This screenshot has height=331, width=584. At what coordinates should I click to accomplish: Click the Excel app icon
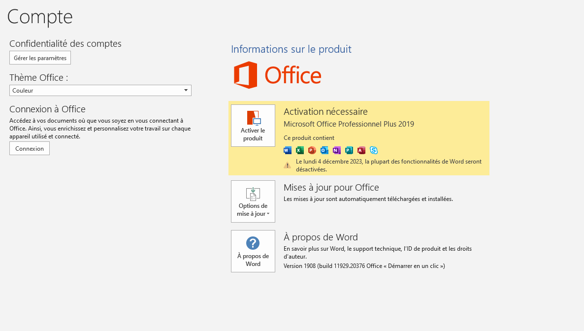300,150
